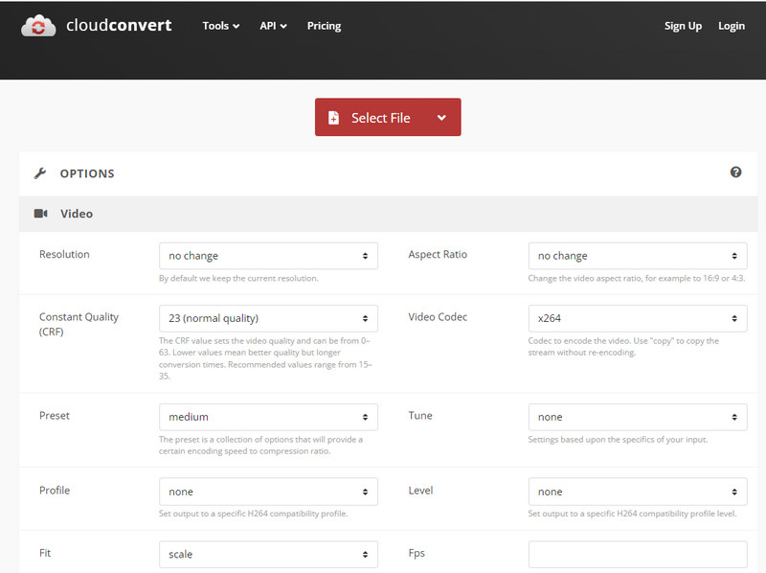Open the Fit scale dropdown
Image resolution: width=766 pixels, height=573 pixels.
pyautogui.click(x=268, y=555)
